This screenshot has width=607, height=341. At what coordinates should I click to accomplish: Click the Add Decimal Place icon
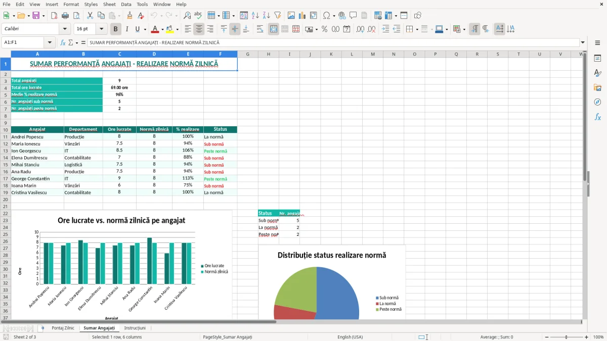coord(360,29)
